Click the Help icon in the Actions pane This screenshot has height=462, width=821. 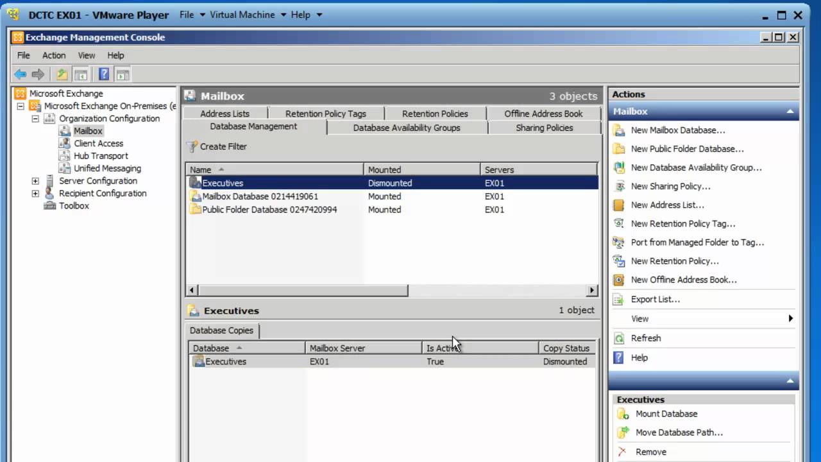(619, 358)
